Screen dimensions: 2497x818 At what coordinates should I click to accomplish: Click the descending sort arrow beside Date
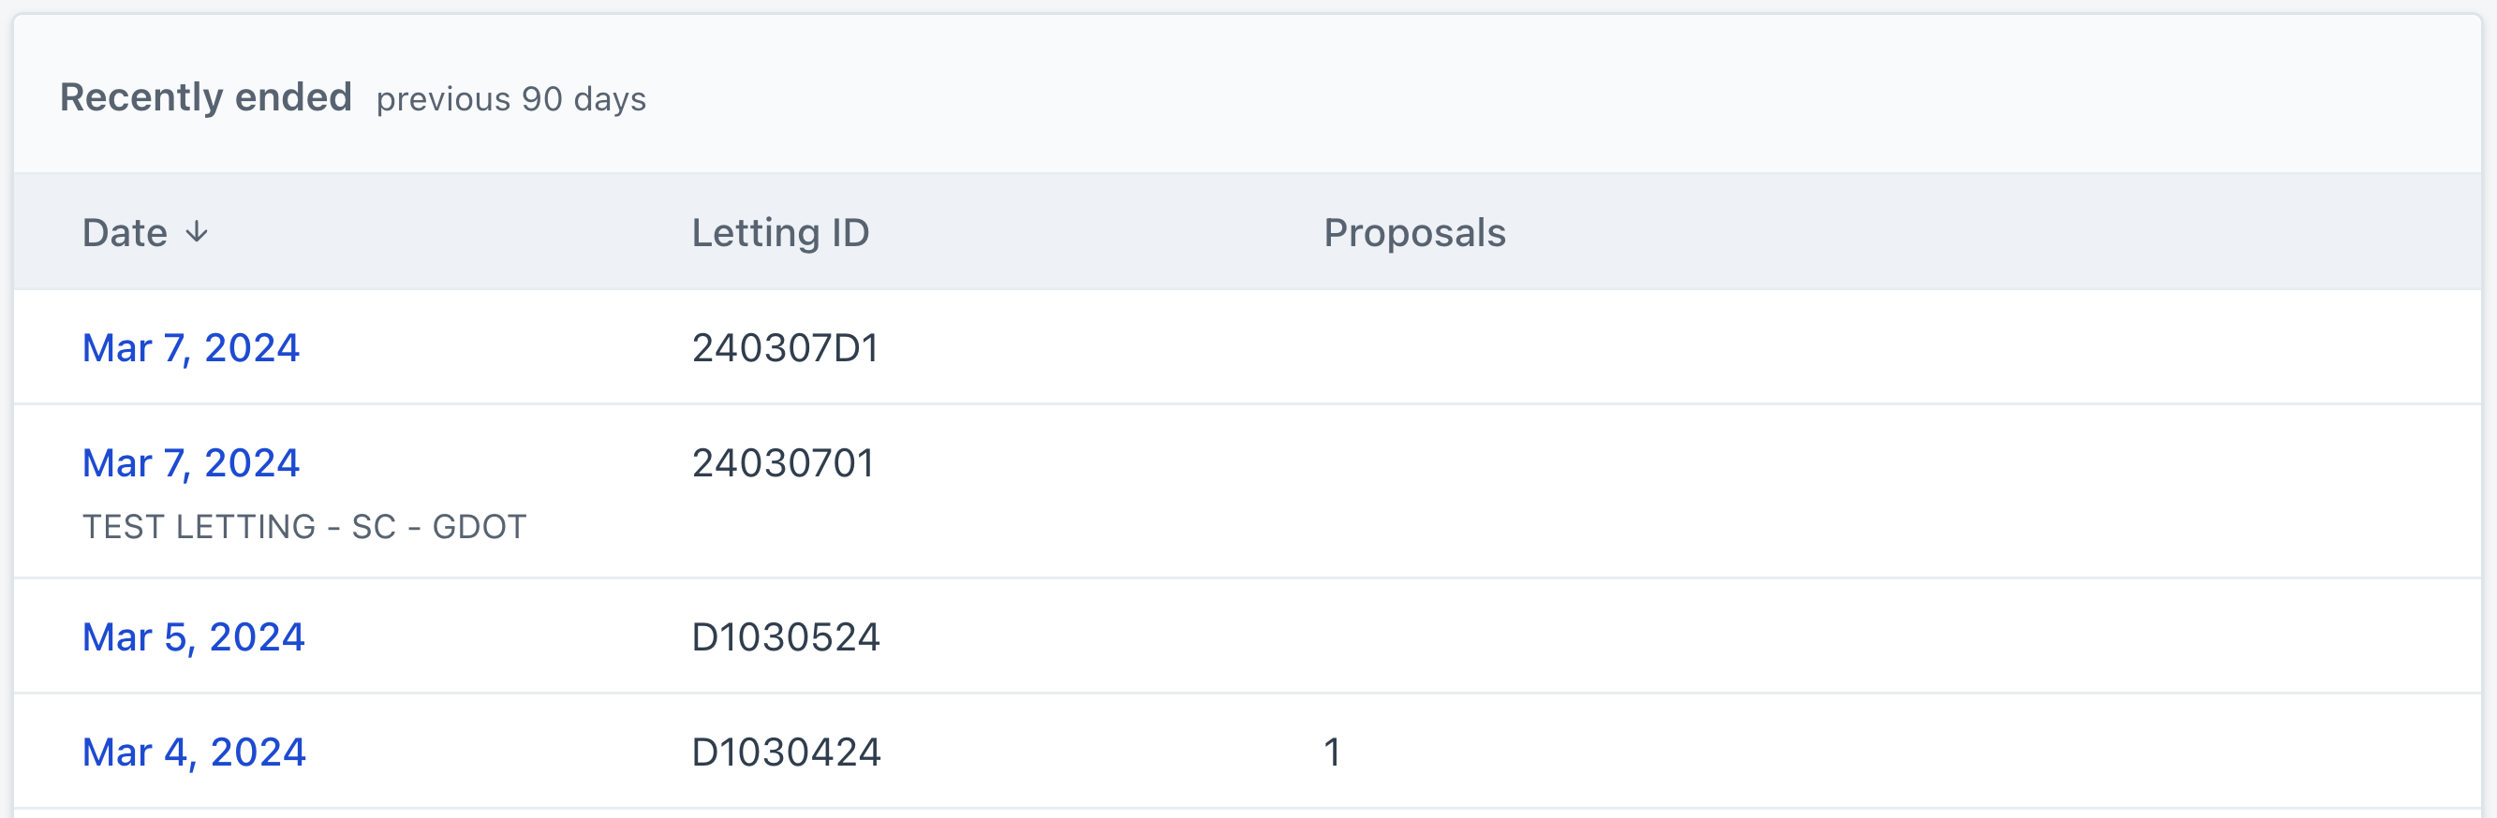click(x=197, y=233)
